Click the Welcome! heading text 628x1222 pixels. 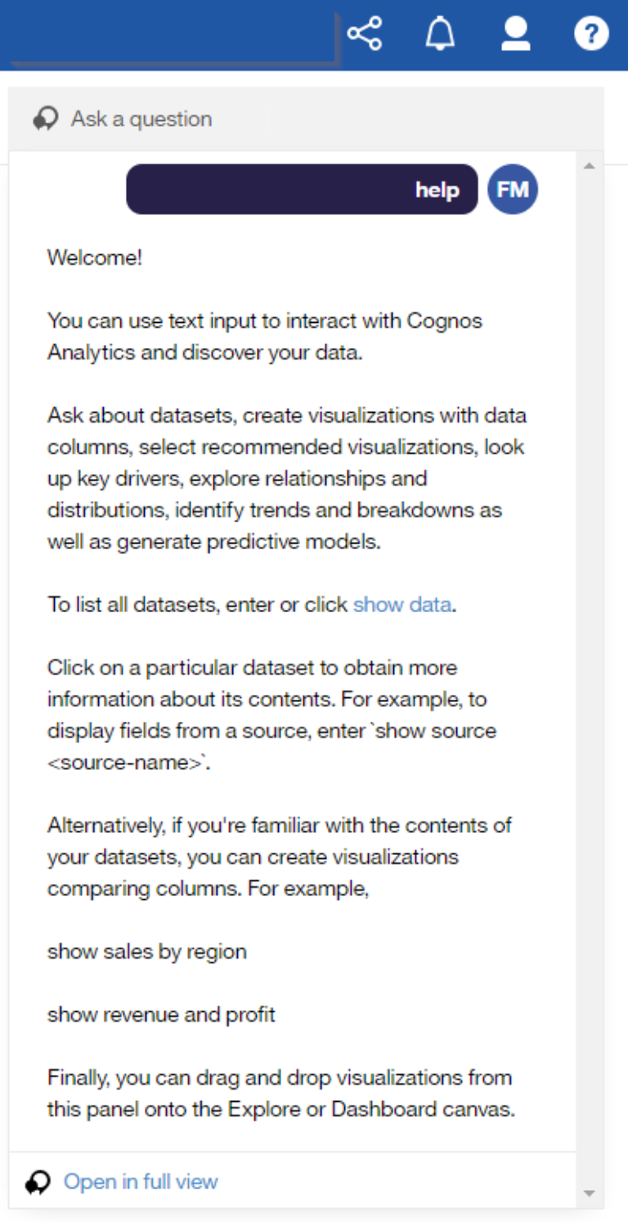click(x=95, y=258)
